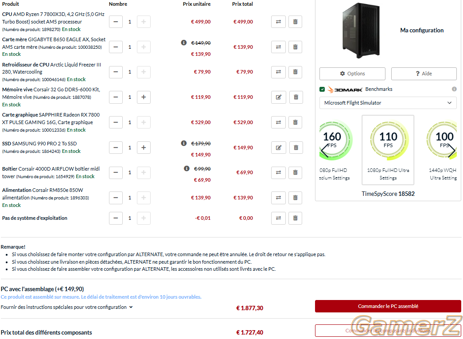The height and width of the screenshot is (339, 463).
Task: Delete the Corsair 4000D AIRFLOW case
Action: pyautogui.click(x=295, y=172)
